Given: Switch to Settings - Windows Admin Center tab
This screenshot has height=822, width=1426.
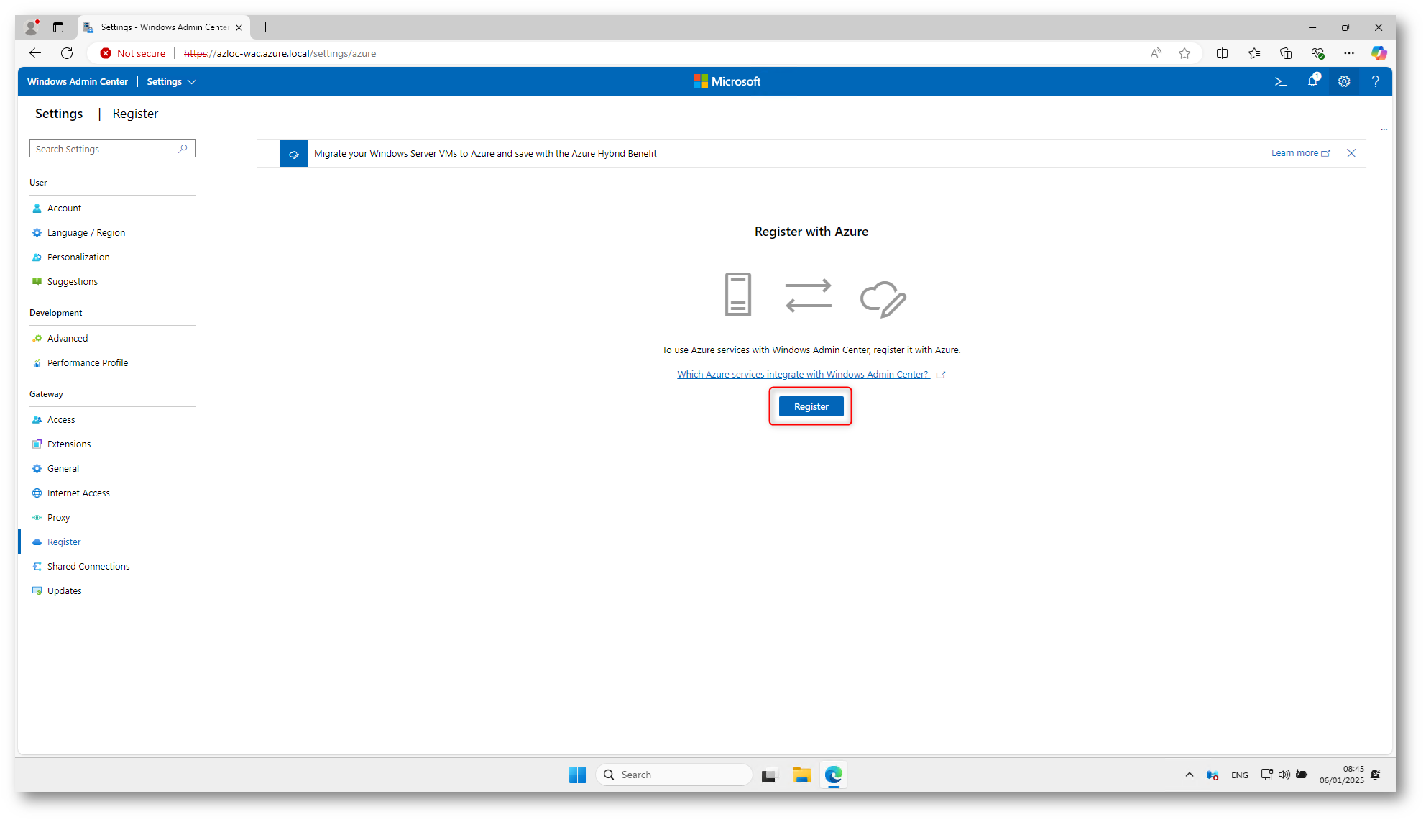Looking at the screenshot, I should 164,27.
